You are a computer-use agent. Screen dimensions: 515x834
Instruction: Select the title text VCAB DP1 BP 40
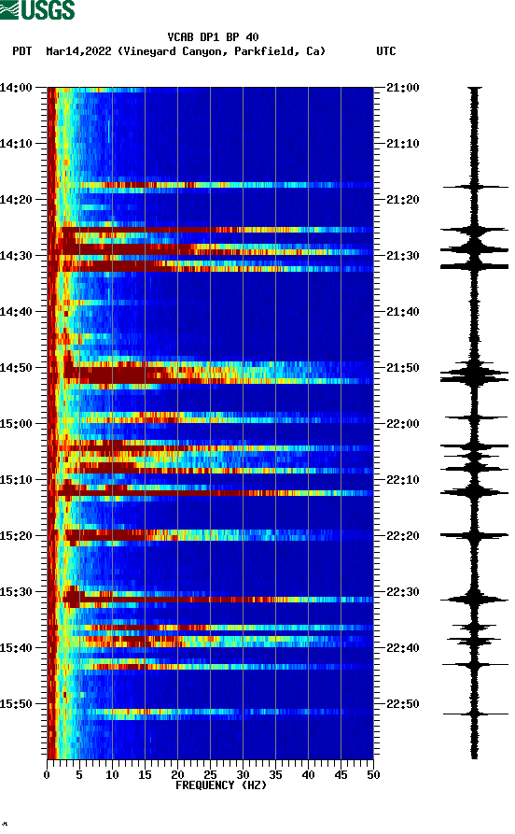(x=213, y=37)
